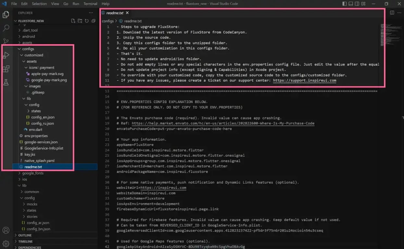Open apple-pay-mark.svg in the file tree
Image resolution: width=404 pixels, height=249 pixels.
(x=47, y=74)
